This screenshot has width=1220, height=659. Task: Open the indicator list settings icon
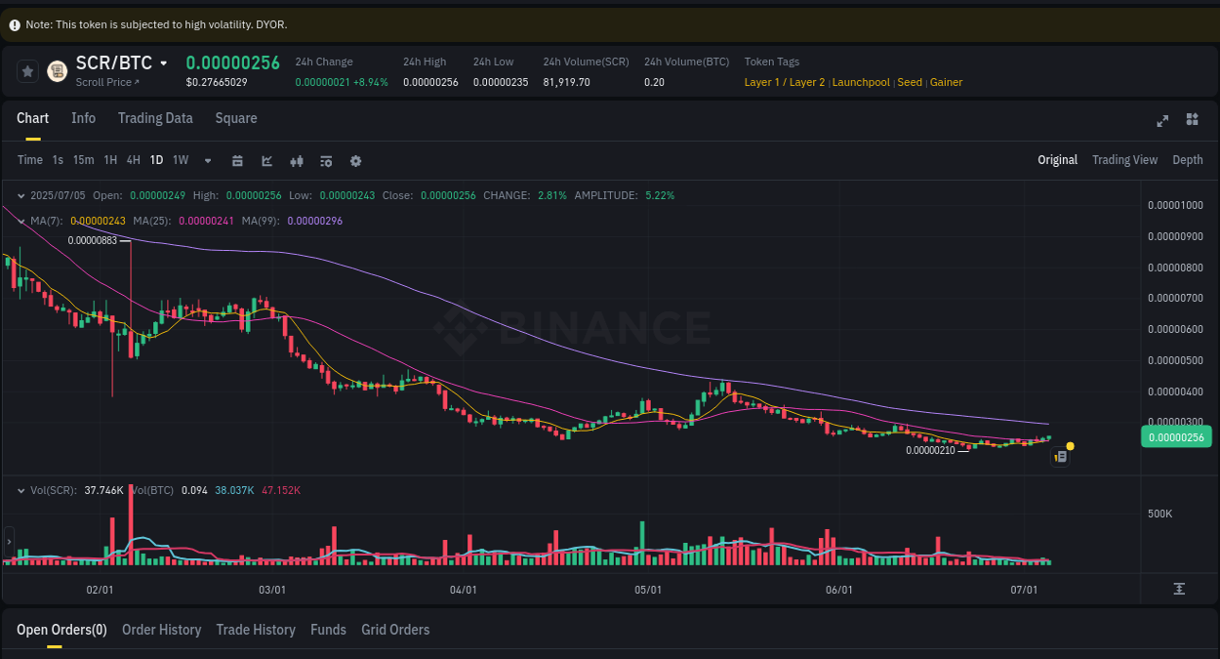pyautogui.click(x=326, y=160)
